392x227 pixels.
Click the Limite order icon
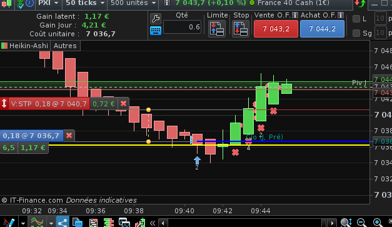pos(217,29)
